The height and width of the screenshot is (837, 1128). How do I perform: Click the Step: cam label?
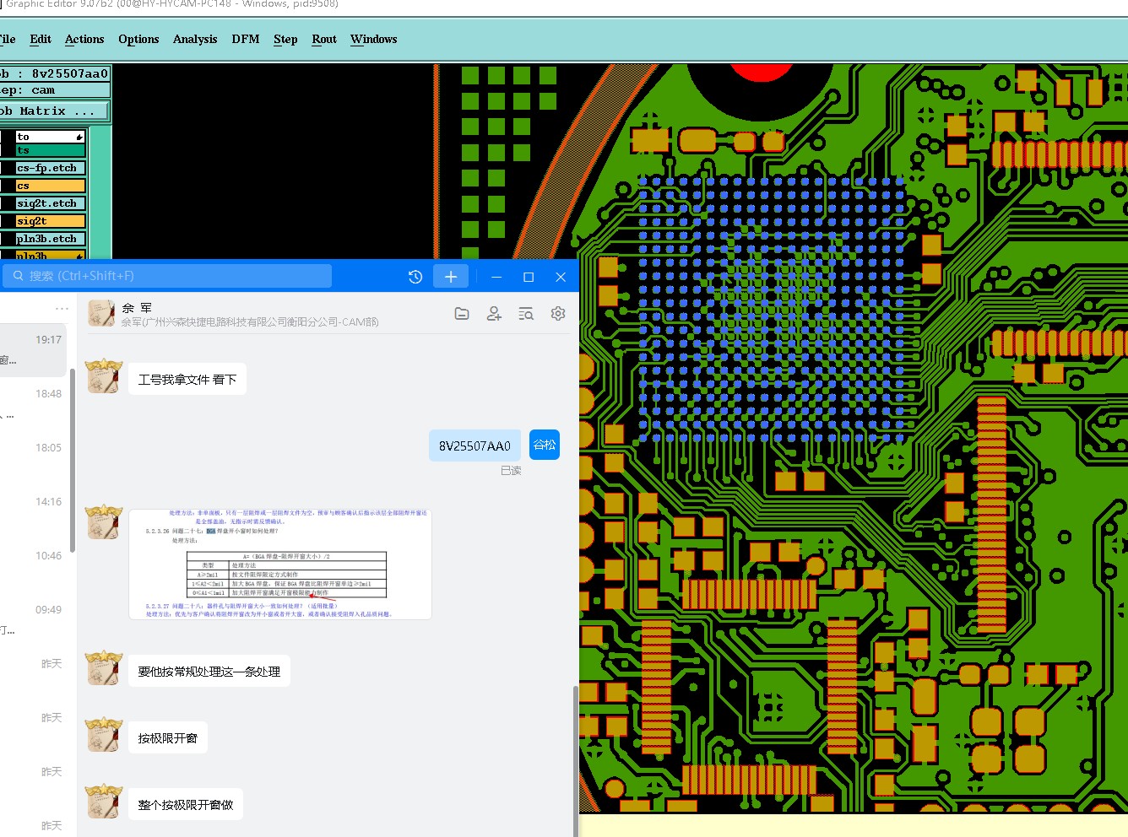point(54,89)
